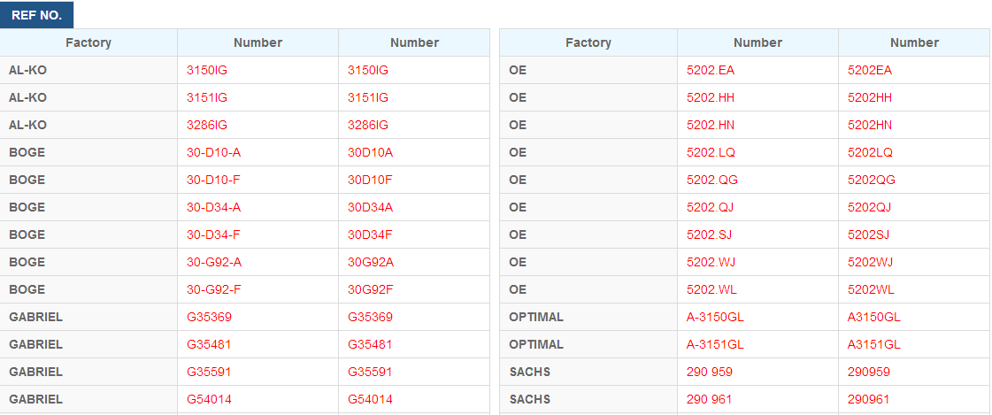Click the SACHS number 290961
This screenshot has height=415, width=992.
tap(868, 399)
